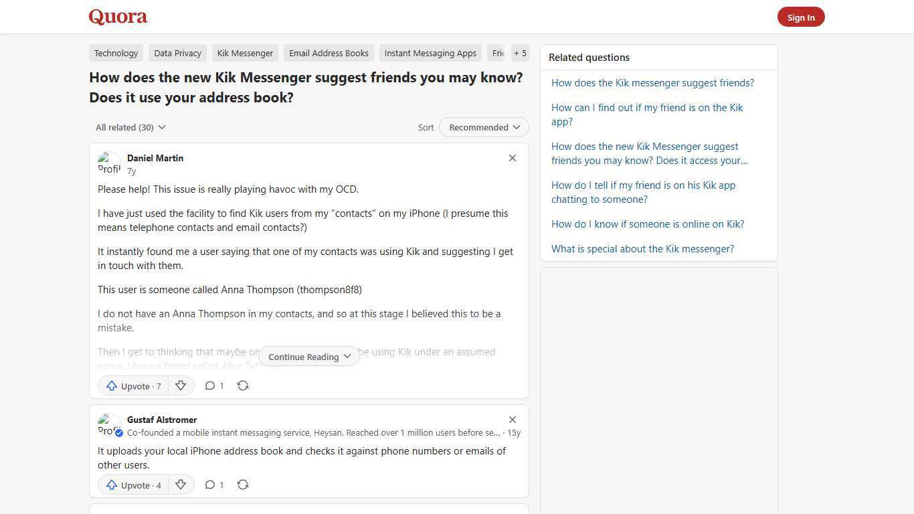Dismiss Gustaf Alstromer's answer with the X
The image size is (914, 514).
pyautogui.click(x=513, y=420)
